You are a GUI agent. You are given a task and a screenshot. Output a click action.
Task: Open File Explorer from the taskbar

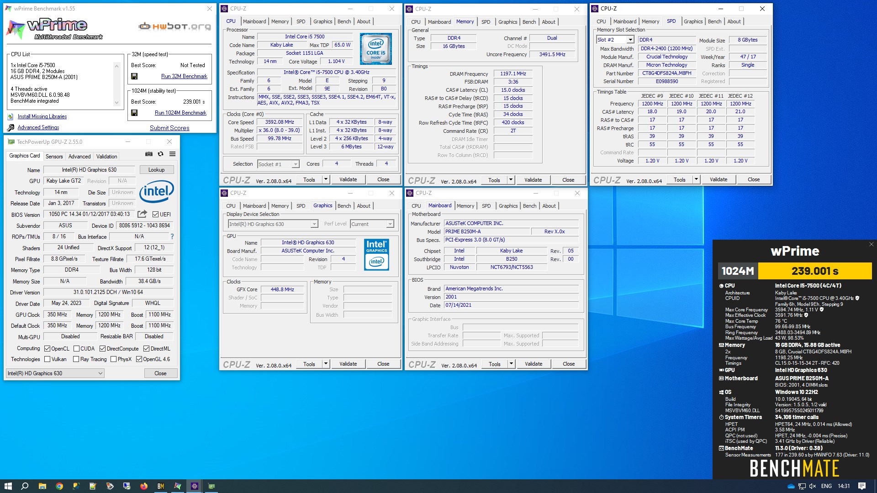click(42, 486)
